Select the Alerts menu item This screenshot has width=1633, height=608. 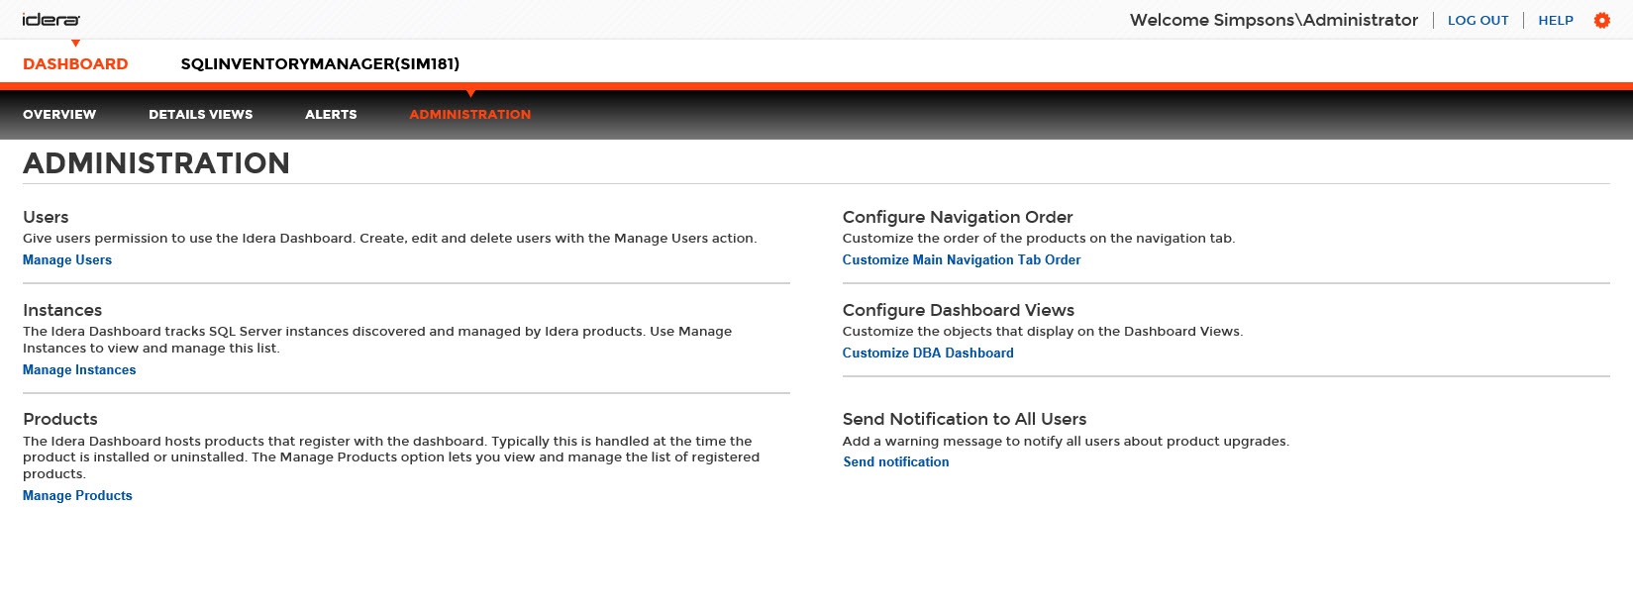click(331, 115)
